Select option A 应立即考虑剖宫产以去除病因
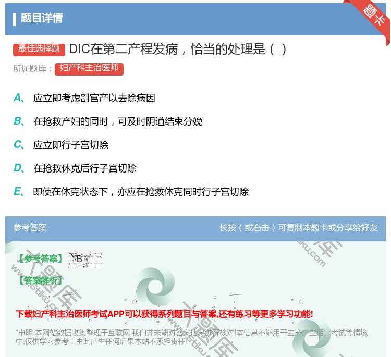Viewport: 391px width, 357px height. click(84, 98)
